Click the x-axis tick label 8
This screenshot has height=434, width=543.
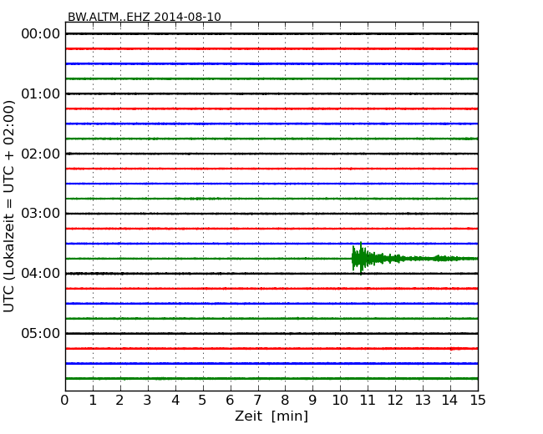coord(285,400)
